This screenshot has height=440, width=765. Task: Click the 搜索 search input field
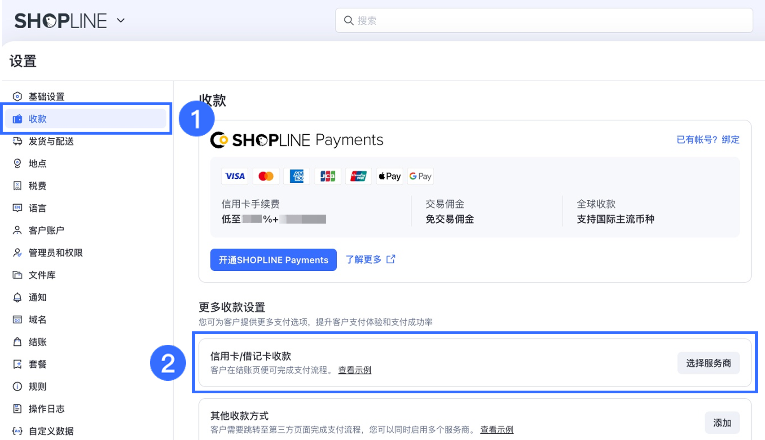pyautogui.click(x=544, y=20)
